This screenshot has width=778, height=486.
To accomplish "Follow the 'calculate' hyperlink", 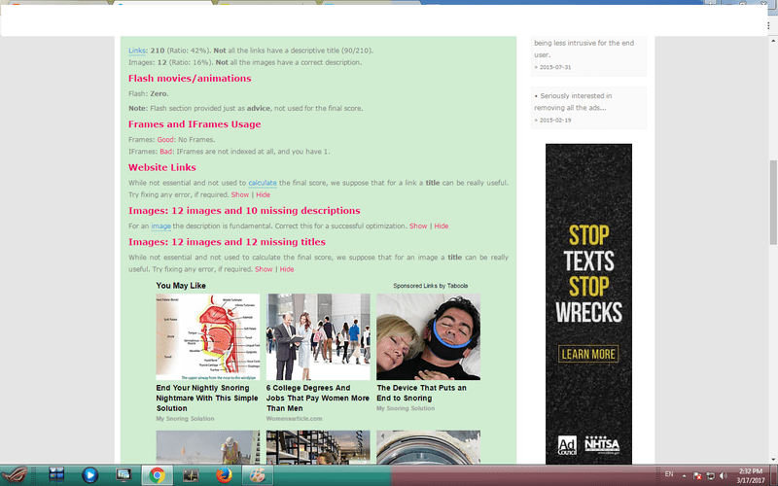I will coord(263,183).
